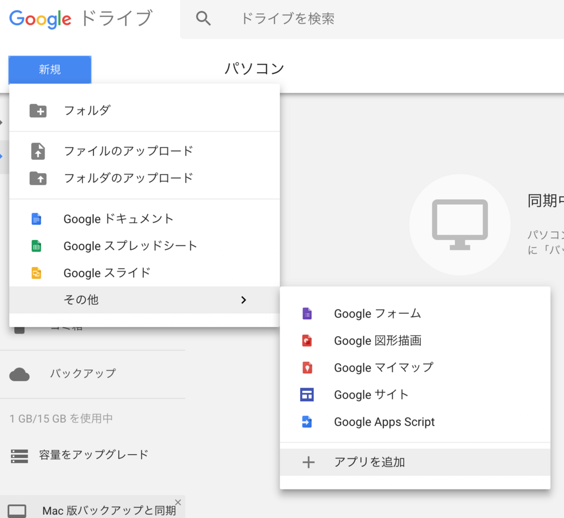
Task: Click the plus icon next to アプリを追加
Action: pos(308,462)
